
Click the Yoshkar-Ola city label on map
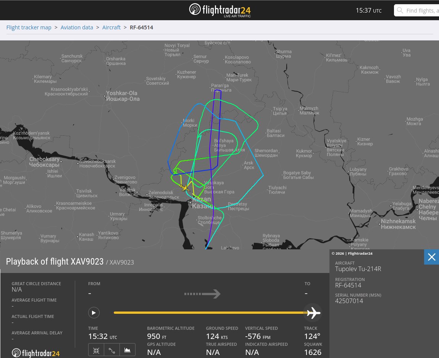click(123, 96)
